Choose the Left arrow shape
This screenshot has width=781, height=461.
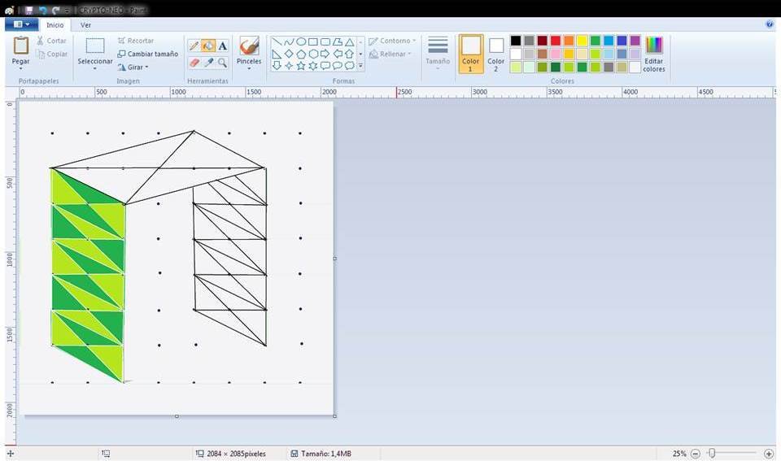point(337,54)
